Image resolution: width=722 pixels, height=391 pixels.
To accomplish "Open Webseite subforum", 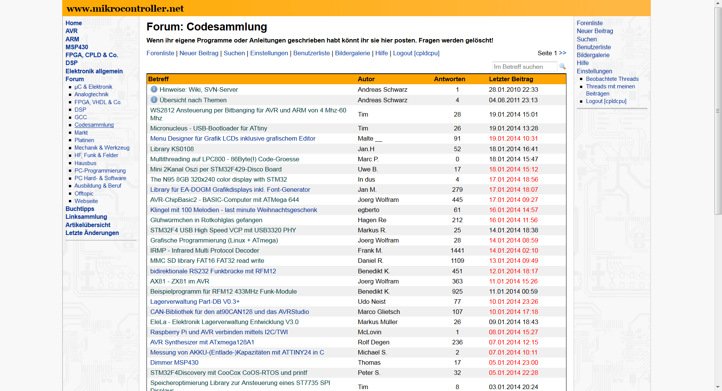I will coord(86,201).
